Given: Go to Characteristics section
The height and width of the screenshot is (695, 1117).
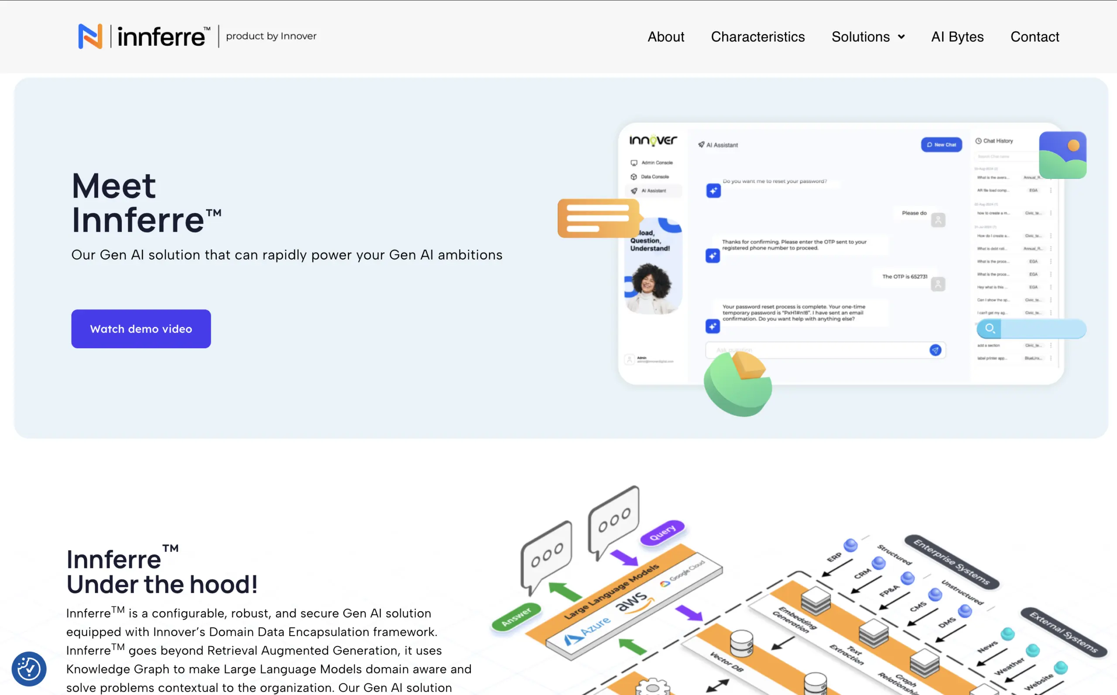Looking at the screenshot, I should click(757, 37).
